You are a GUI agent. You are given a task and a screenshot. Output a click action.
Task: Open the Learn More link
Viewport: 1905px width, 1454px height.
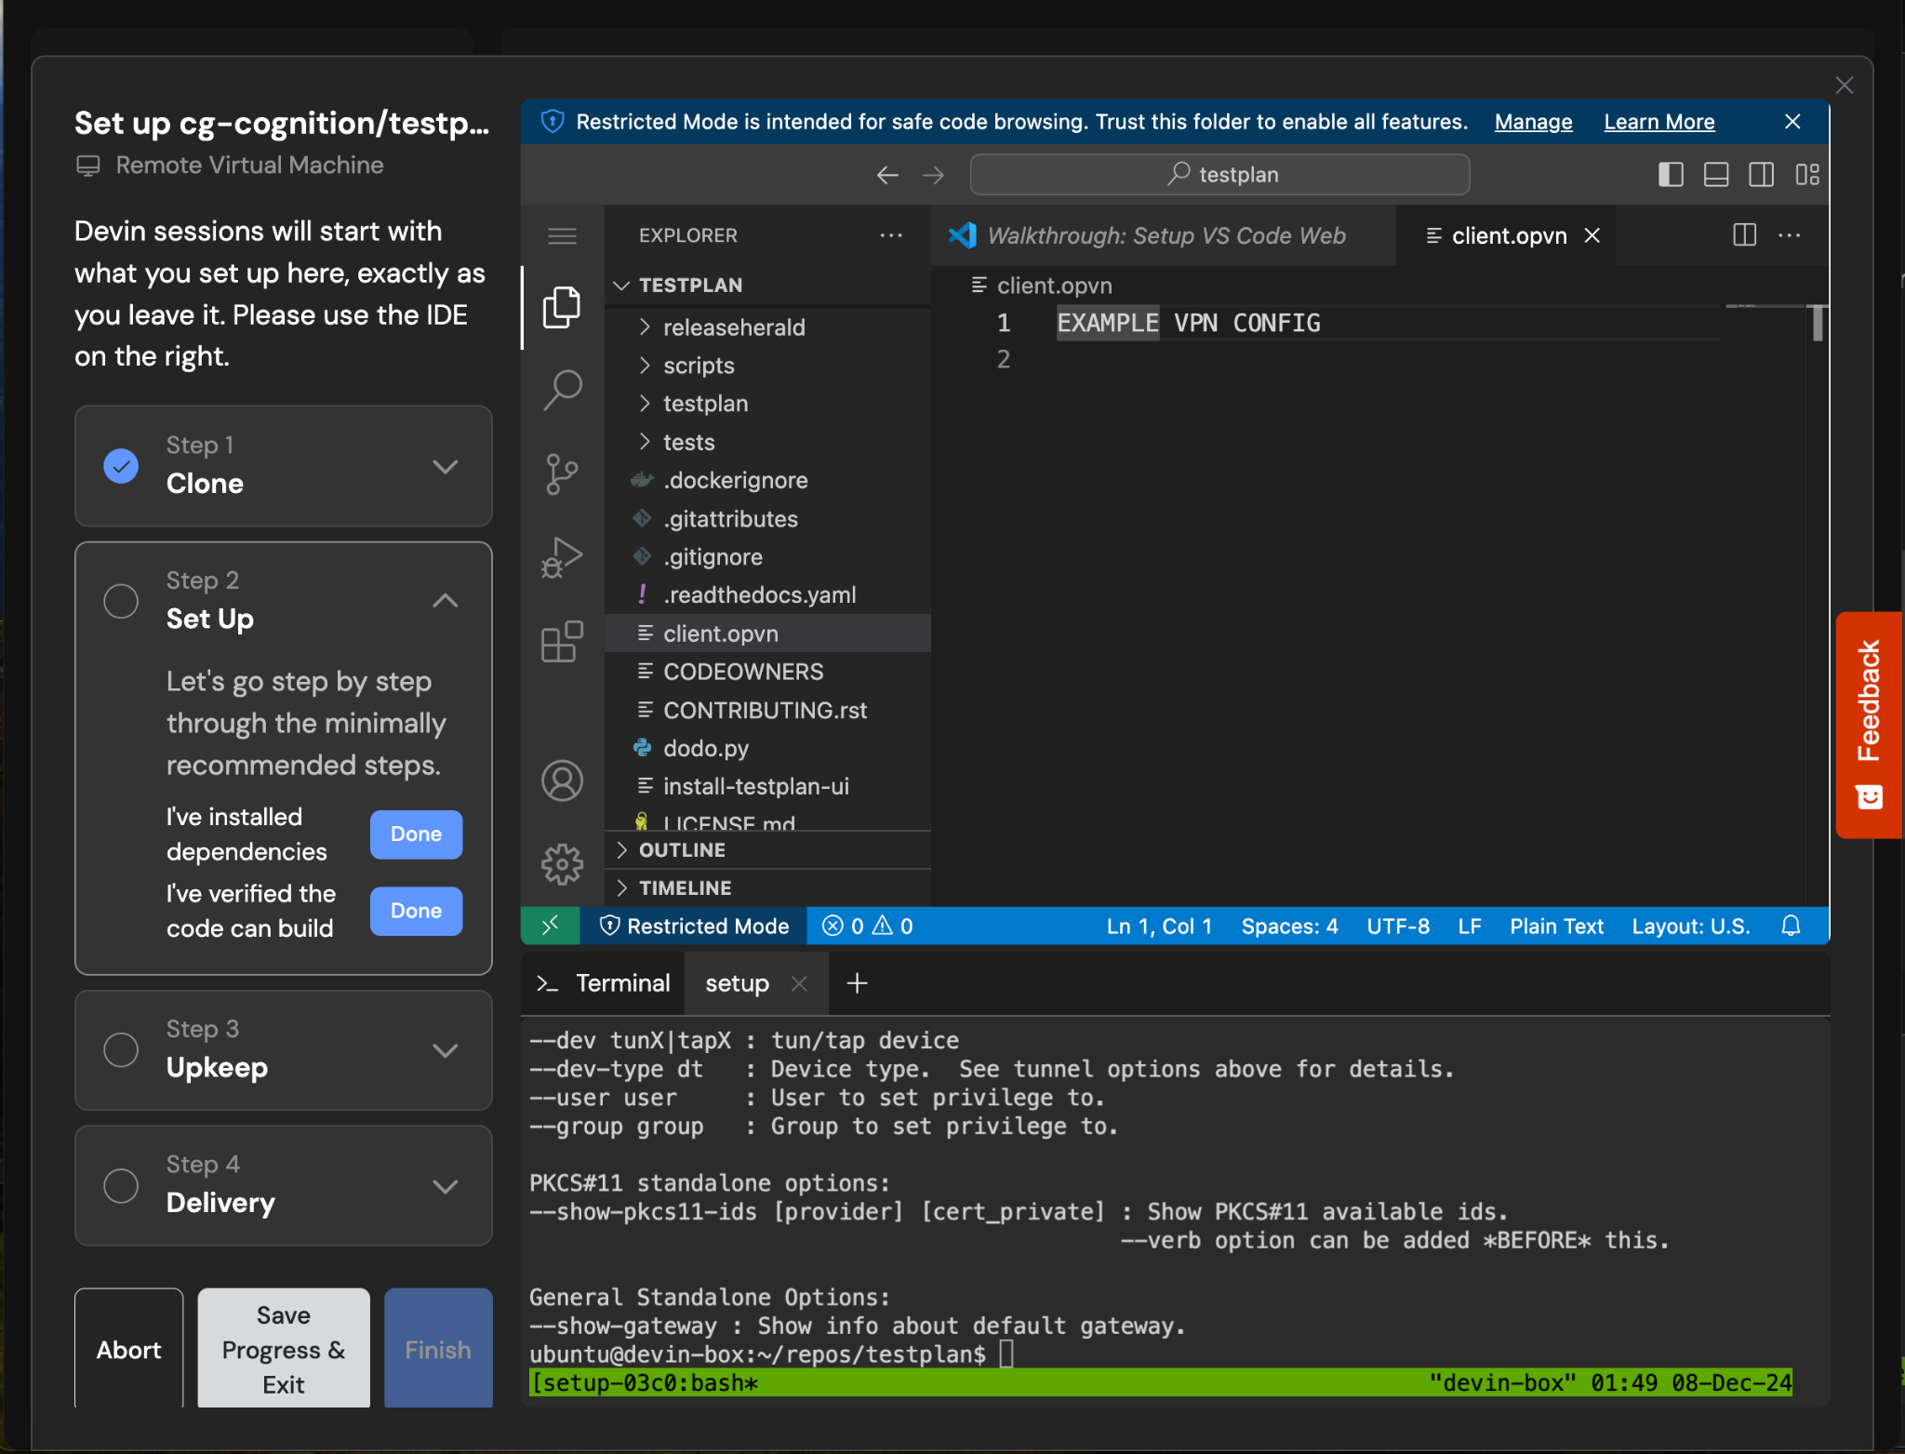point(1659,122)
